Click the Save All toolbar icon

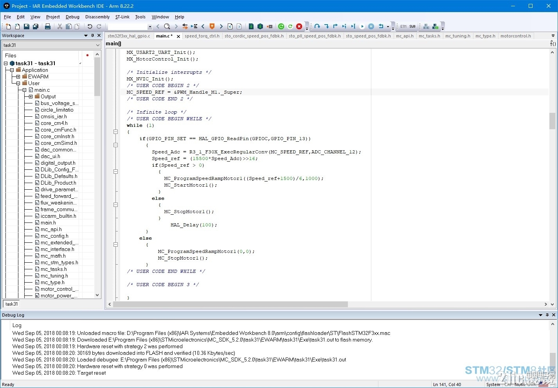click(x=36, y=26)
